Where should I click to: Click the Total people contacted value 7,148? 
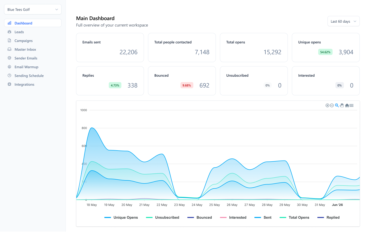coord(202,52)
